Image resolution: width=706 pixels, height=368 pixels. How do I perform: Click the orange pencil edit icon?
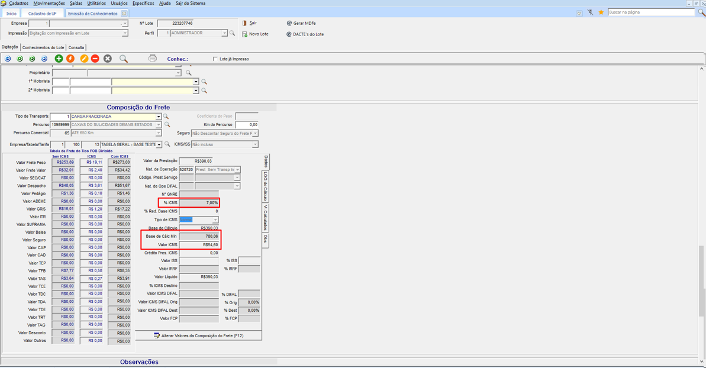84,59
